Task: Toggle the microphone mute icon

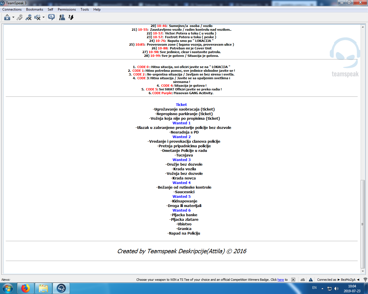Action: click(x=28, y=18)
